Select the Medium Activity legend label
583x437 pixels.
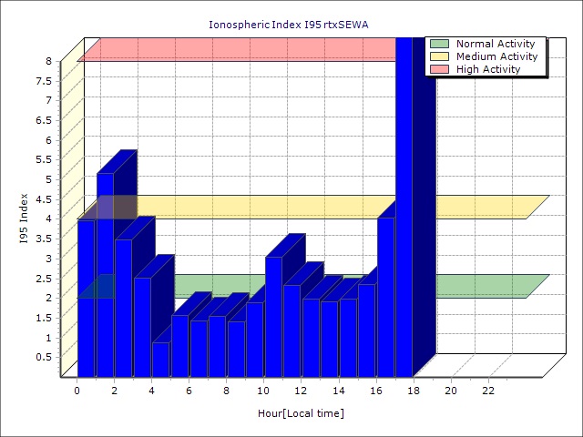click(x=496, y=56)
